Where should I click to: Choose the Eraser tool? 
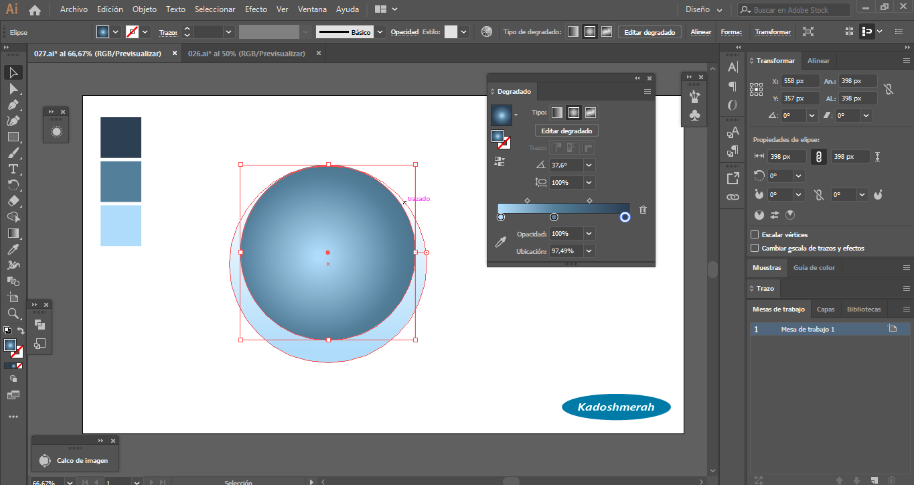pyautogui.click(x=13, y=201)
